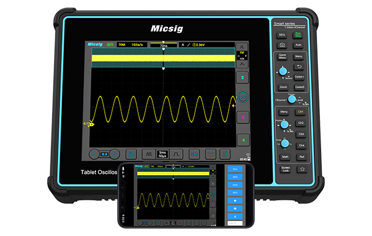Tap the measurement icon in bottom toolbar
The width and height of the screenshot is (372, 236).
[194, 154]
